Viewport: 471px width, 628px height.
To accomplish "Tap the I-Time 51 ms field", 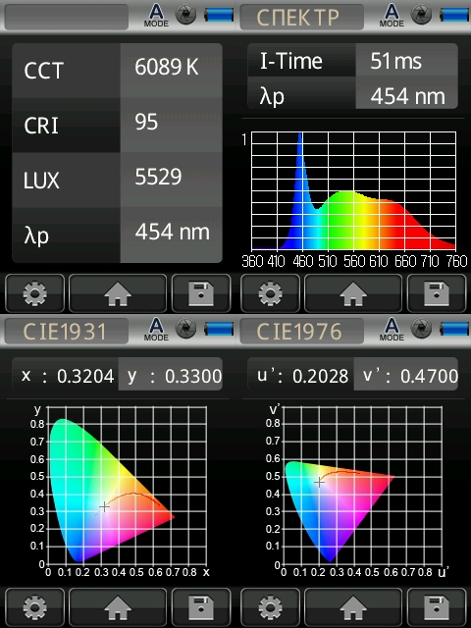I will pos(352,60).
